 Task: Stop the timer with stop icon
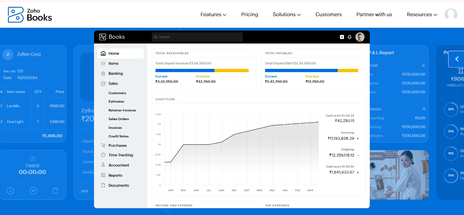[33, 191]
